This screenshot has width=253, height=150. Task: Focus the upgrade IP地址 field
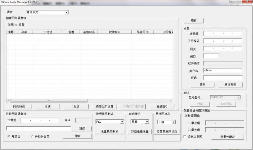click(39, 120)
